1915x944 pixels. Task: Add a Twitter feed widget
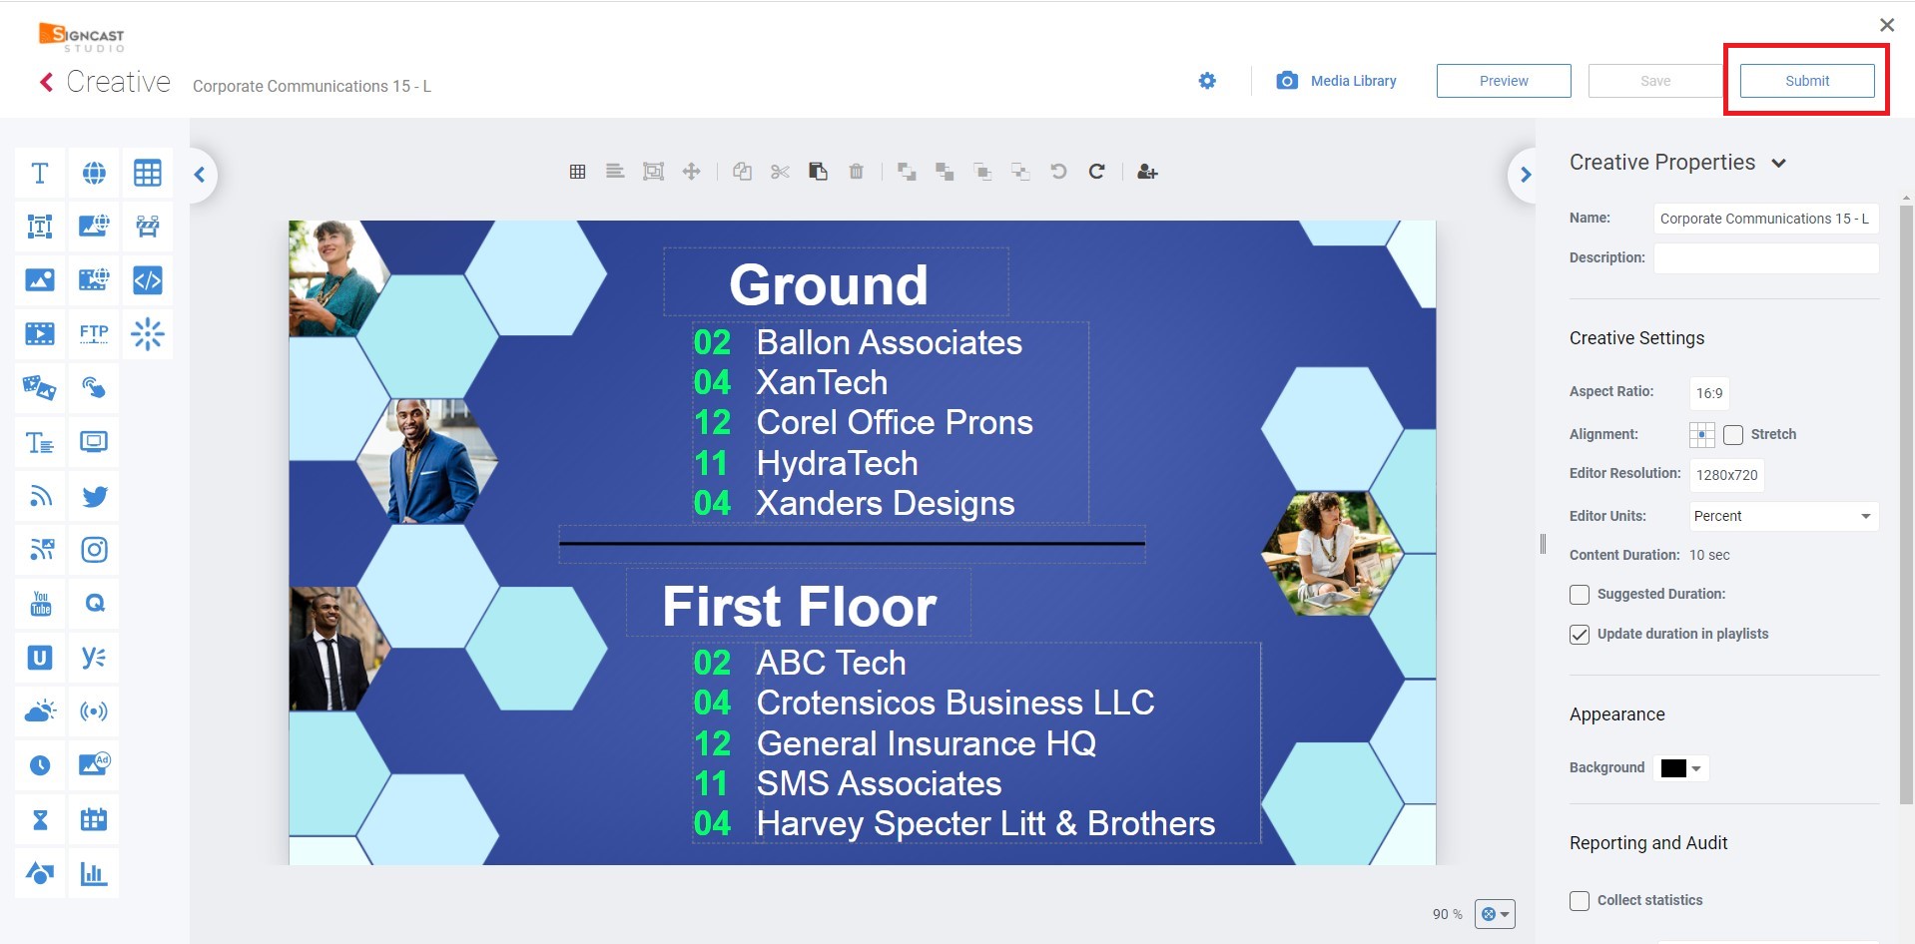tap(94, 496)
